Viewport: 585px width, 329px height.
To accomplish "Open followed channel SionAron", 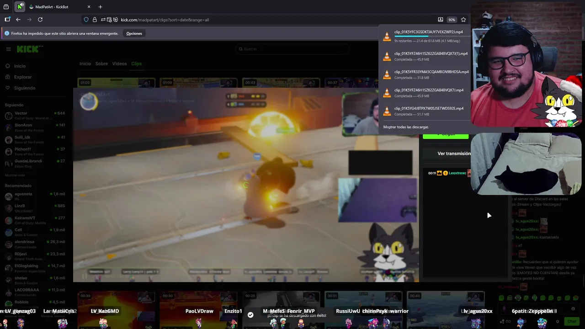I will 36,127.
